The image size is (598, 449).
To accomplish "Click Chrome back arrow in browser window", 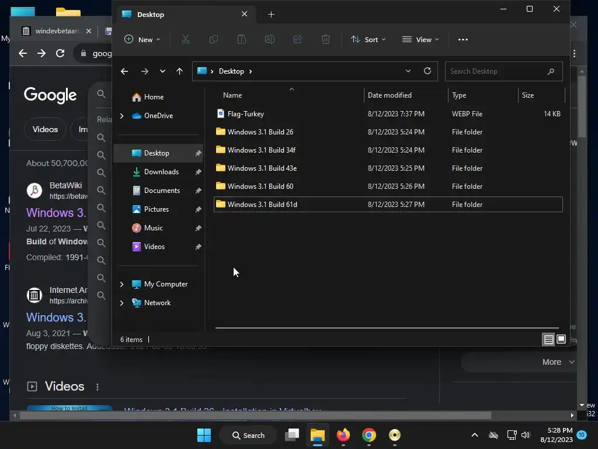I will click(23, 53).
